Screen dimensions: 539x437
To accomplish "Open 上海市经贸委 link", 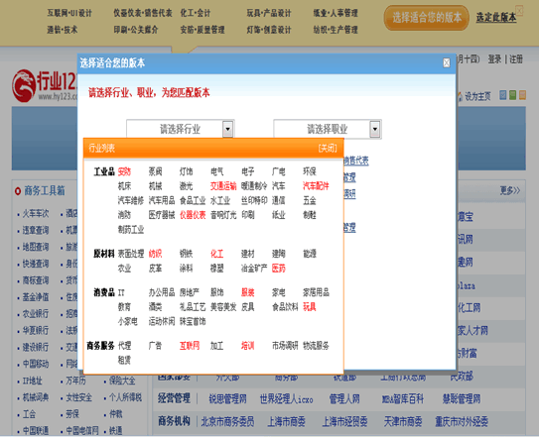I will (344, 422).
